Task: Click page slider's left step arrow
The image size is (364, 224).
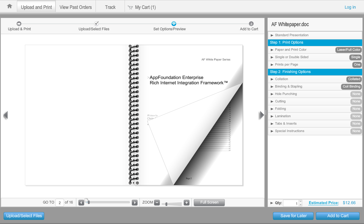Action: coord(81,203)
